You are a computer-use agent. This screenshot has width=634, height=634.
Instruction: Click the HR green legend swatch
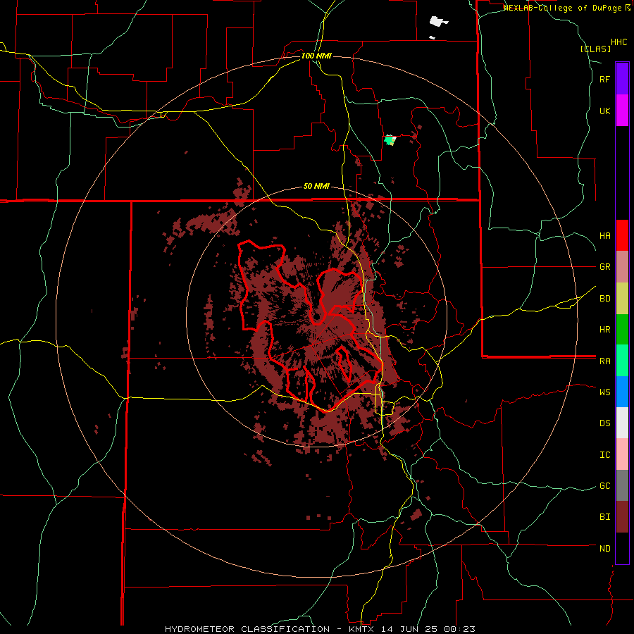622,330
